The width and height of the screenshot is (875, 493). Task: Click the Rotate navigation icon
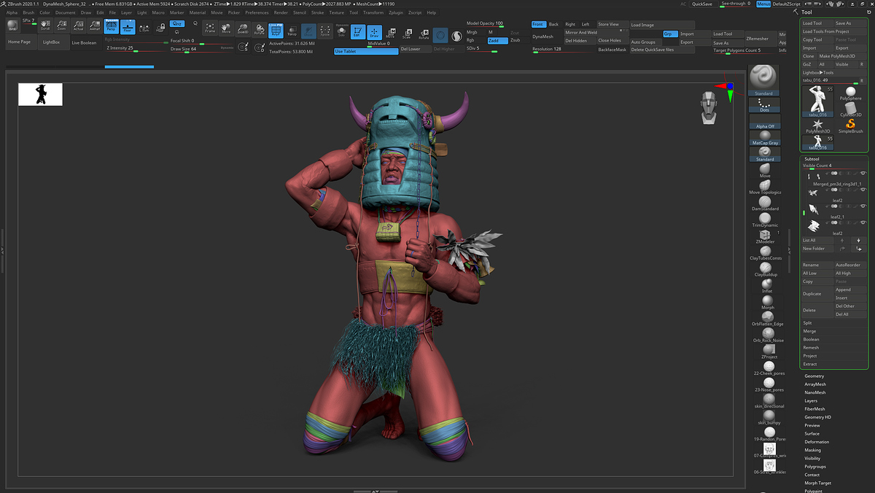point(259,28)
